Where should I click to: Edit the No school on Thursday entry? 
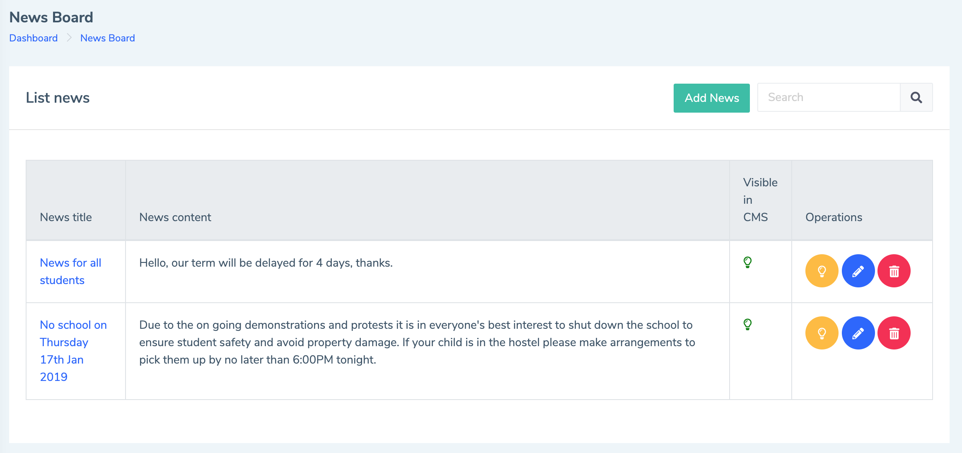[858, 333]
